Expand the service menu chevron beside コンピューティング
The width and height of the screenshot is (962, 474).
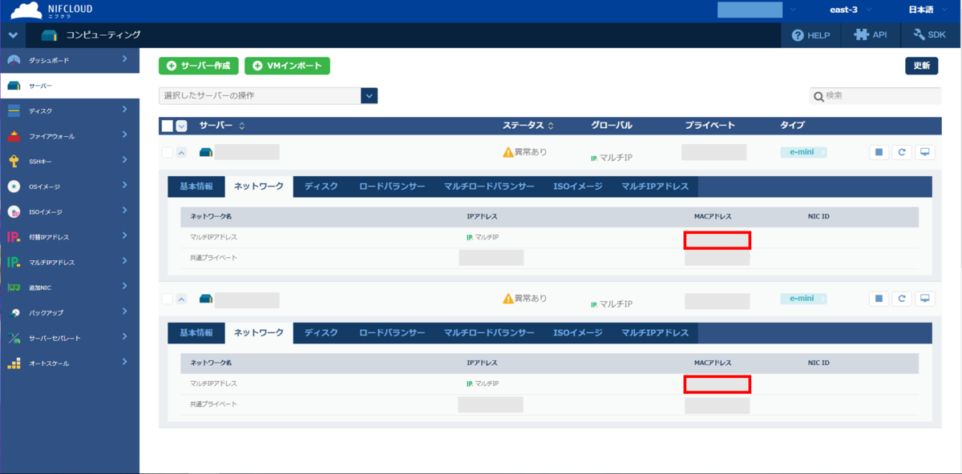point(12,35)
